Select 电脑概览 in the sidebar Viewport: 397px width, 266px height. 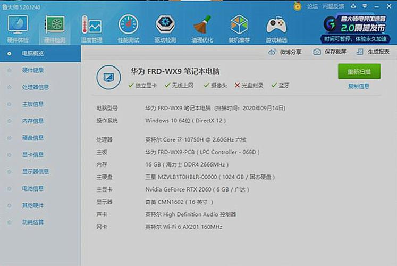tap(40, 53)
